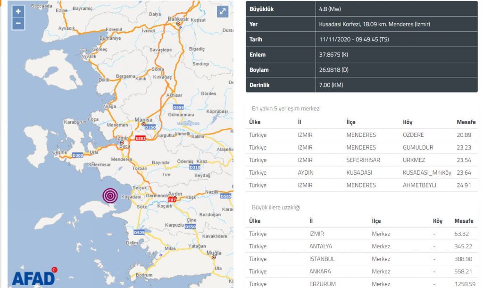Expand the map to fullscreen view
483x288 pixels.
[x=223, y=12]
